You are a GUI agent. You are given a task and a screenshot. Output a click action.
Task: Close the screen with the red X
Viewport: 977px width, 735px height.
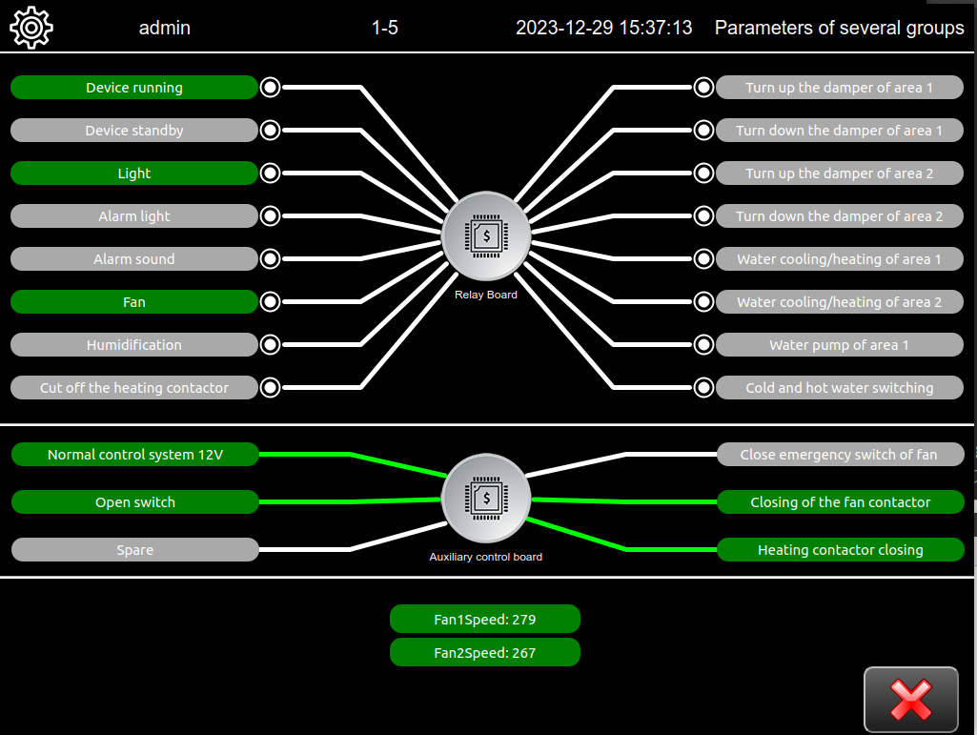click(x=910, y=700)
